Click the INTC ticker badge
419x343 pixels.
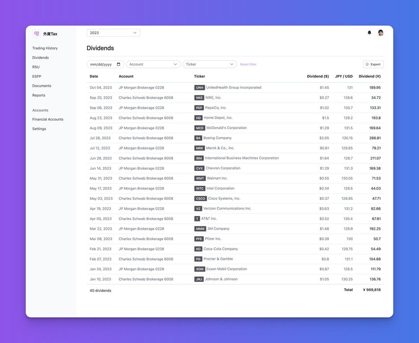tap(200, 189)
